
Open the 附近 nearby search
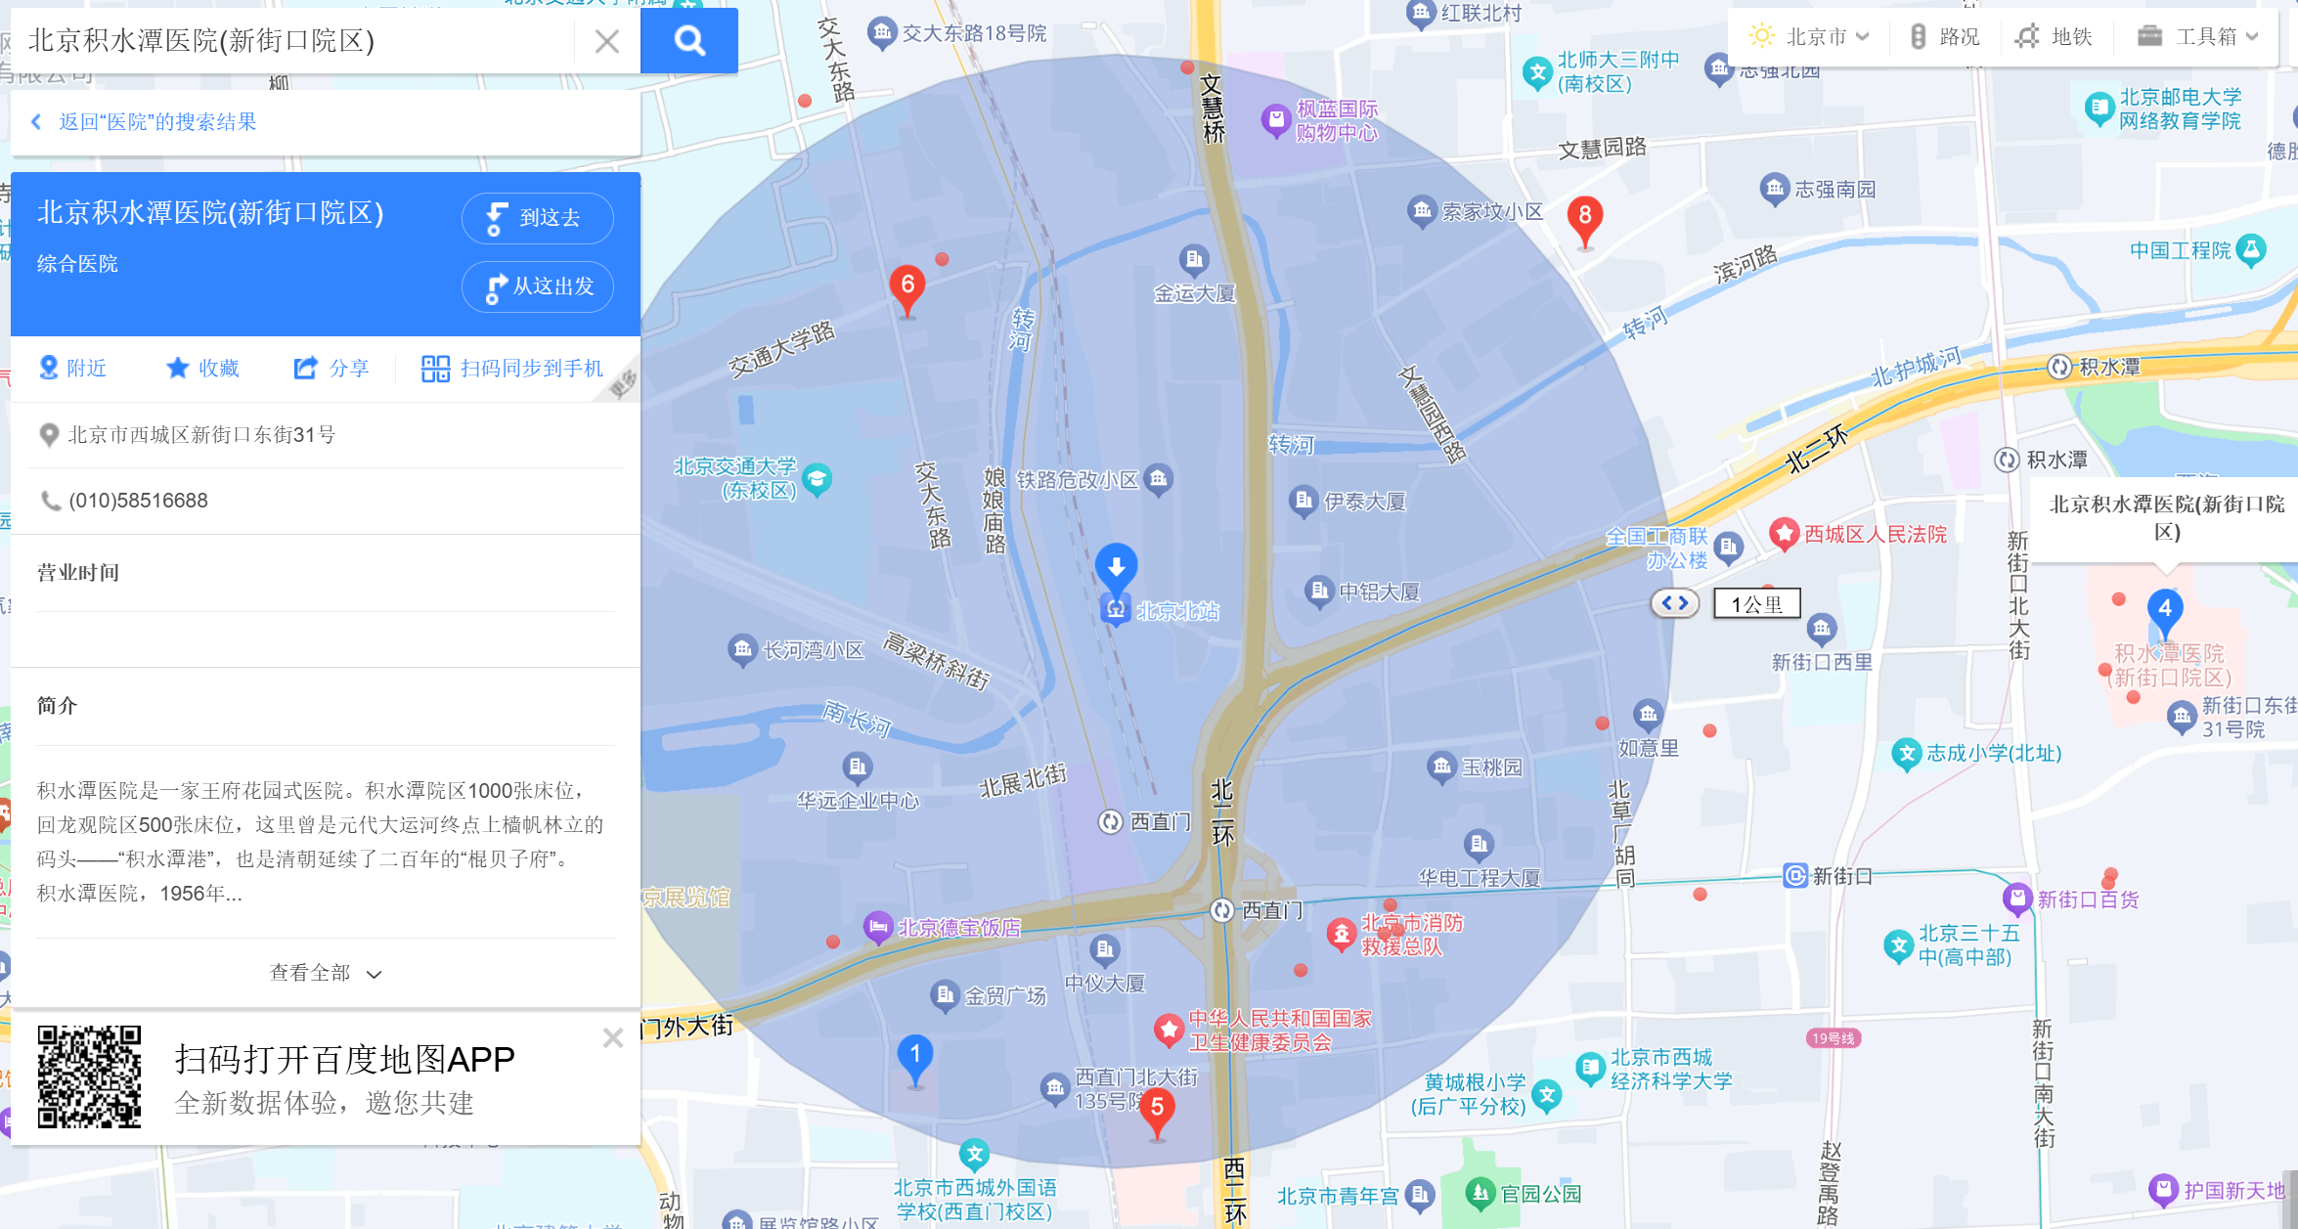click(x=72, y=368)
